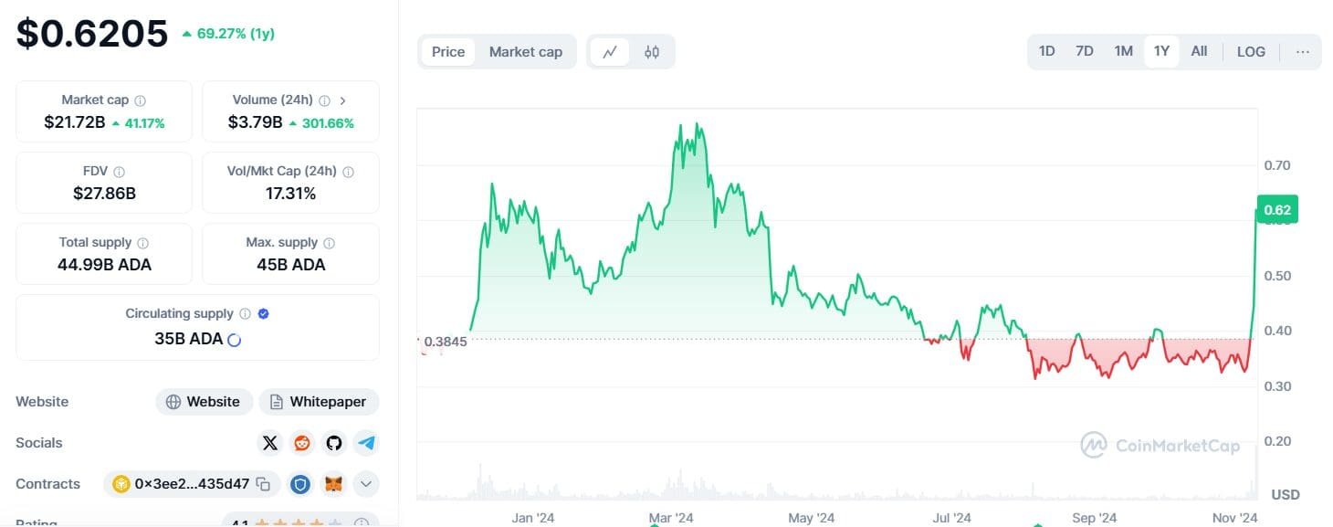Open the Reddit community page
The height and width of the screenshot is (527, 1333).
(302, 442)
